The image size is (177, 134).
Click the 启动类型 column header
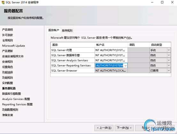[160, 45]
